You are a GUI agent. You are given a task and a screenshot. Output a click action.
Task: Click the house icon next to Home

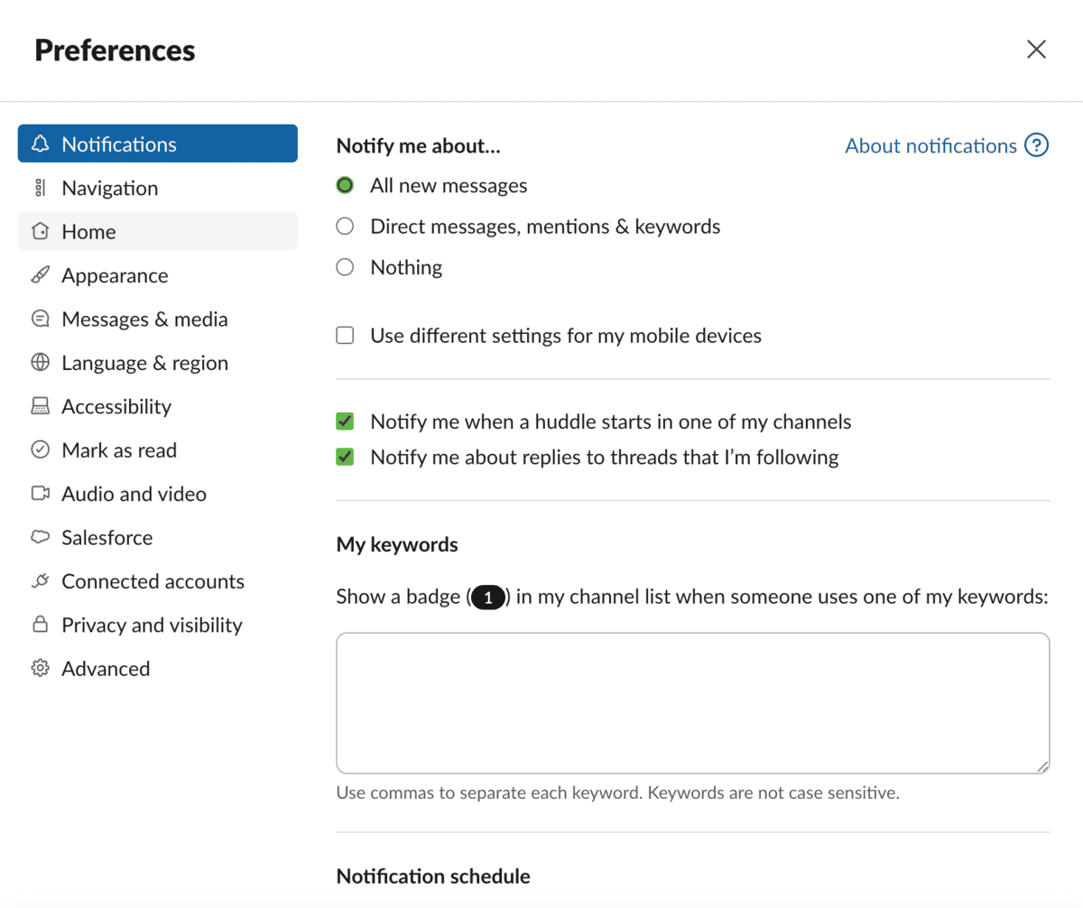[x=40, y=231]
